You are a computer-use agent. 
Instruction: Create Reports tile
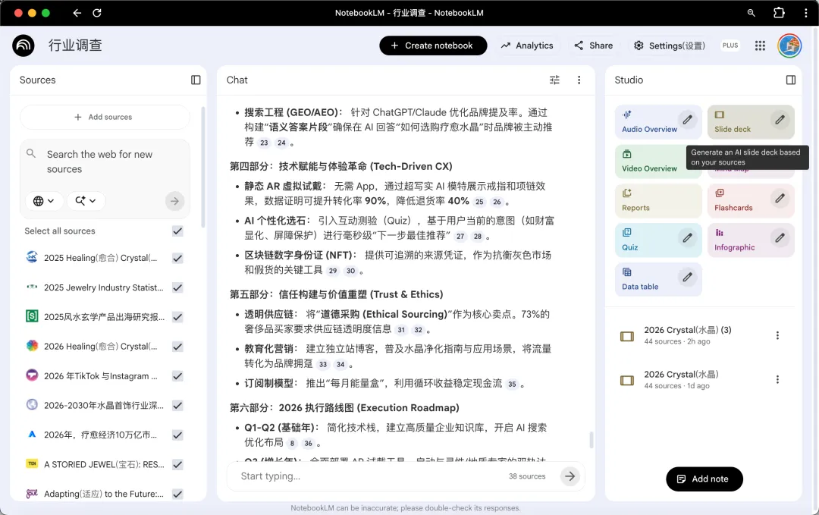pos(658,201)
